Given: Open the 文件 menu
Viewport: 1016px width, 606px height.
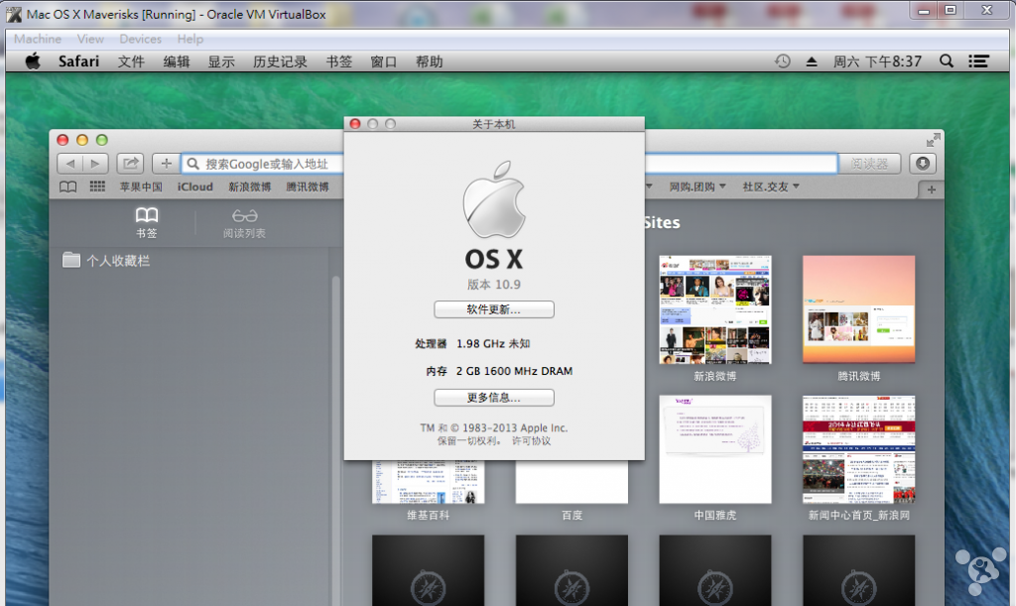Looking at the screenshot, I should click(x=131, y=61).
